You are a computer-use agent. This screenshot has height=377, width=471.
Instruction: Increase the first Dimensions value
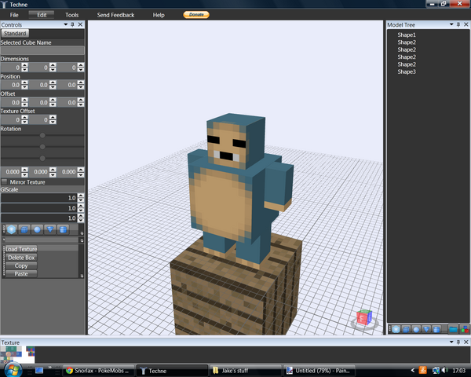[x=24, y=65]
